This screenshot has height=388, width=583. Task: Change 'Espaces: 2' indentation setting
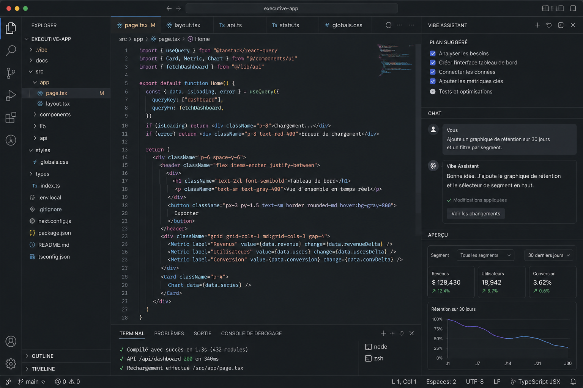(441, 382)
